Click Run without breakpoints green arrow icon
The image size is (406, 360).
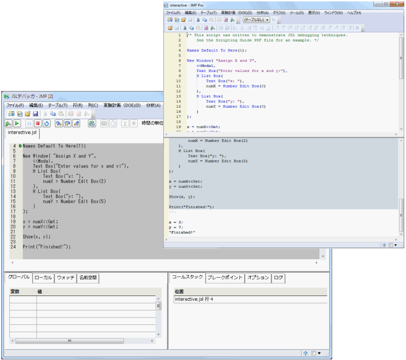pyautogui.click(x=8, y=123)
